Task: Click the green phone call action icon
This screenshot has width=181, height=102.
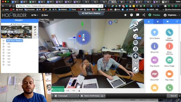Action: point(169,88)
